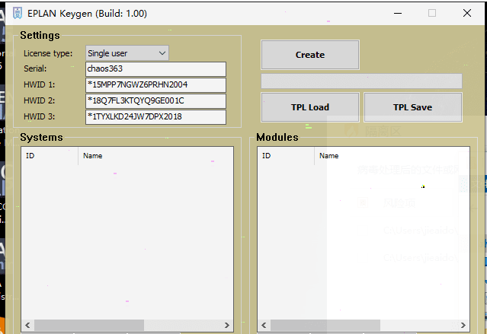The height and width of the screenshot is (334, 487).
Task: Click the EPLAN Keygen title bar icon
Action: (x=17, y=13)
